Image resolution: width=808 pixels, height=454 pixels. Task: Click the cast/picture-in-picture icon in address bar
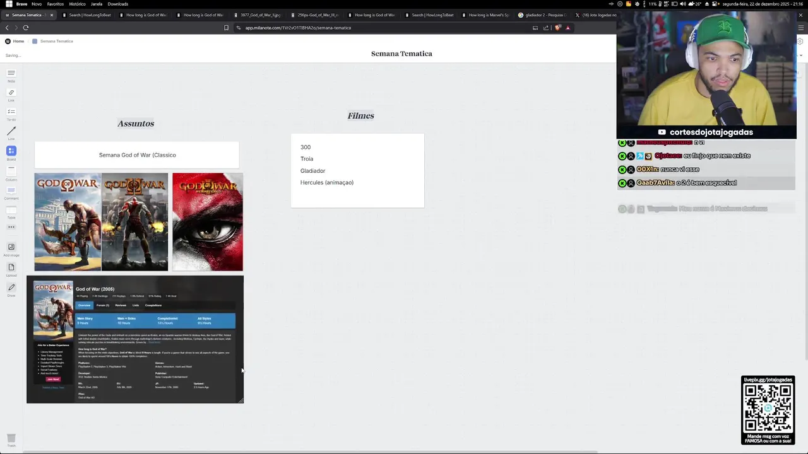pos(535,28)
